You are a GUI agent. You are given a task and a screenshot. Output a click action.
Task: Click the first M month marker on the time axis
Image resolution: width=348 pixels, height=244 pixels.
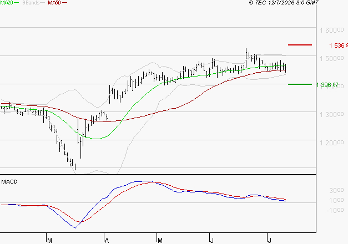coord(50,241)
